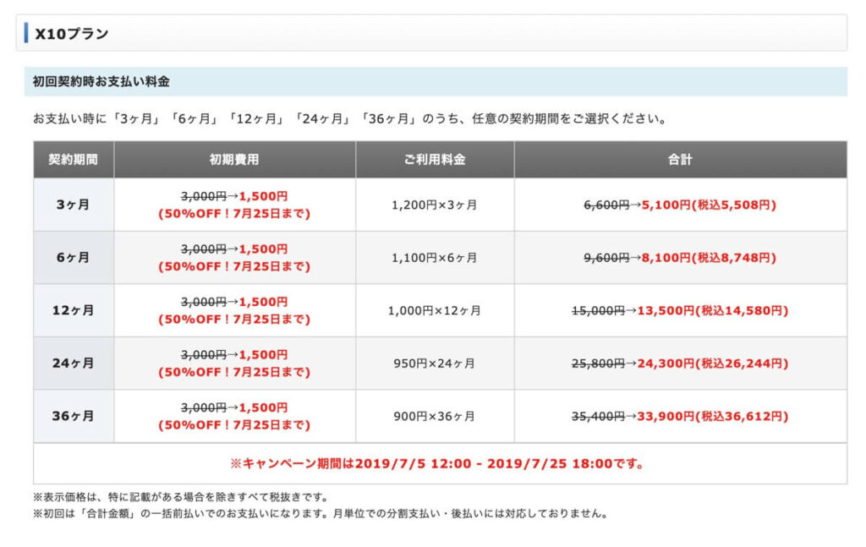Click the total 33,900円(税込36,612円)
This screenshot has width=866, height=547.
[x=713, y=416]
